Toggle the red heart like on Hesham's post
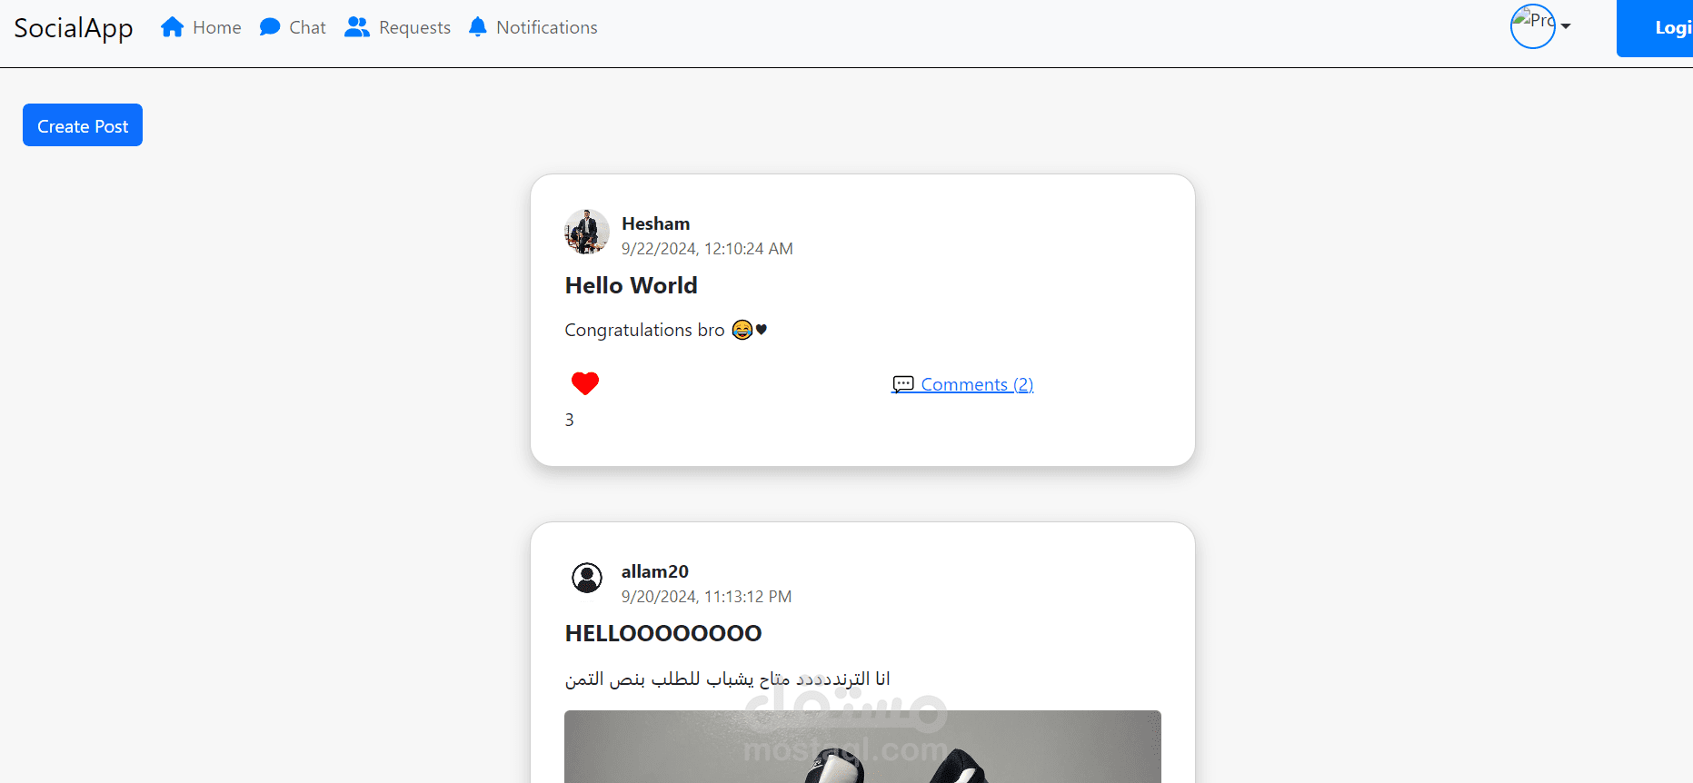The height and width of the screenshot is (783, 1693). coord(585,383)
